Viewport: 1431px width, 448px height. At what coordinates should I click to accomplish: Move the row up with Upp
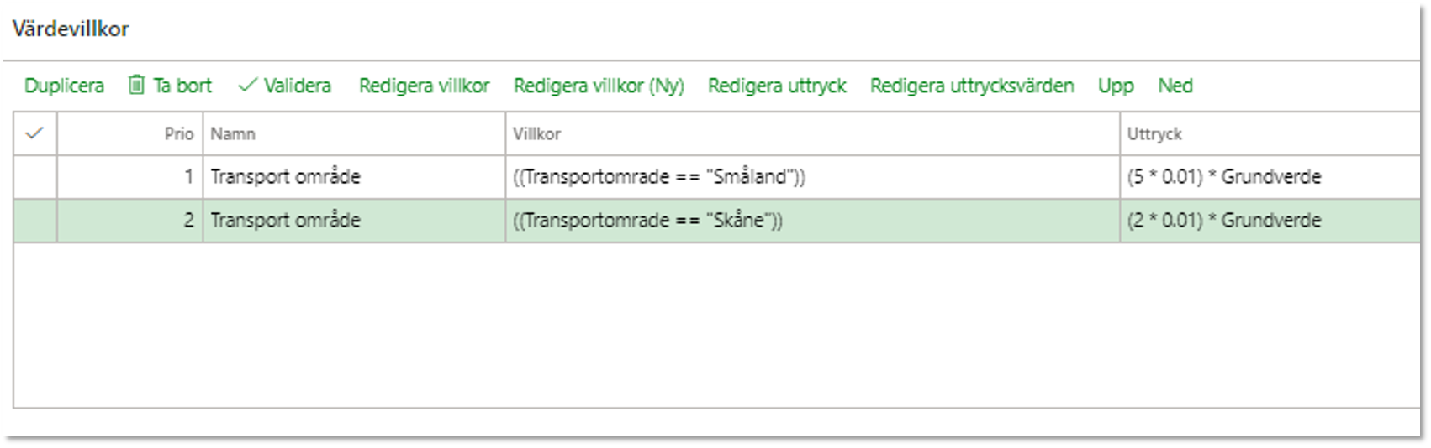tap(1116, 86)
